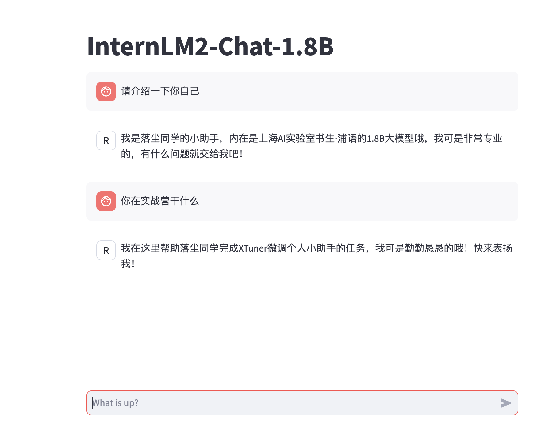Click the InternLM2-Chat-1.8B page title

coord(210,46)
